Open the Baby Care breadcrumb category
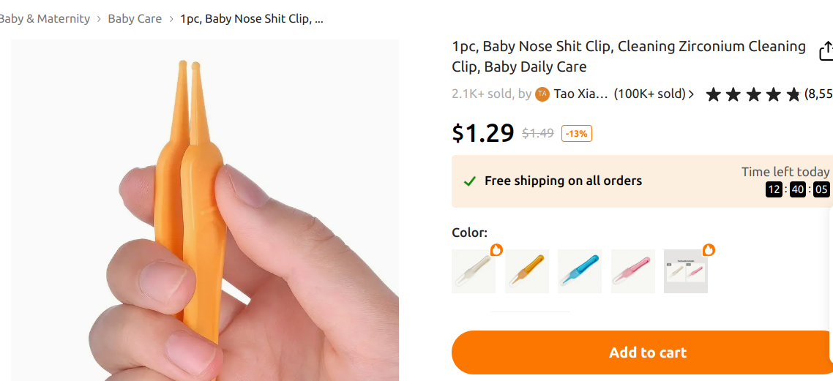The height and width of the screenshot is (381, 833). (135, 19)
